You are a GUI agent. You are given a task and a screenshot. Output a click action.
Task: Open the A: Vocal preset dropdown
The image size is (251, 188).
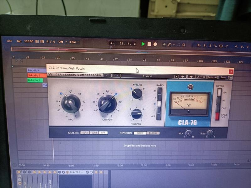pyautogui.click(x=149, y=76)
